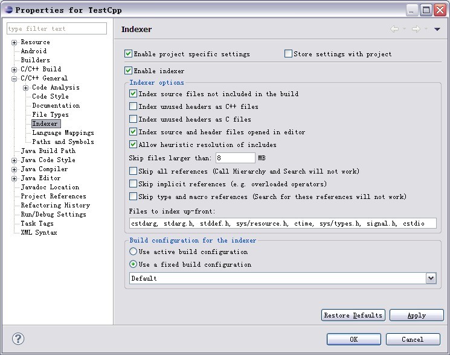Open the help question mark icon
Image resolution: width=450 pixels, height=355 pixels.
[x=18, y=339]
